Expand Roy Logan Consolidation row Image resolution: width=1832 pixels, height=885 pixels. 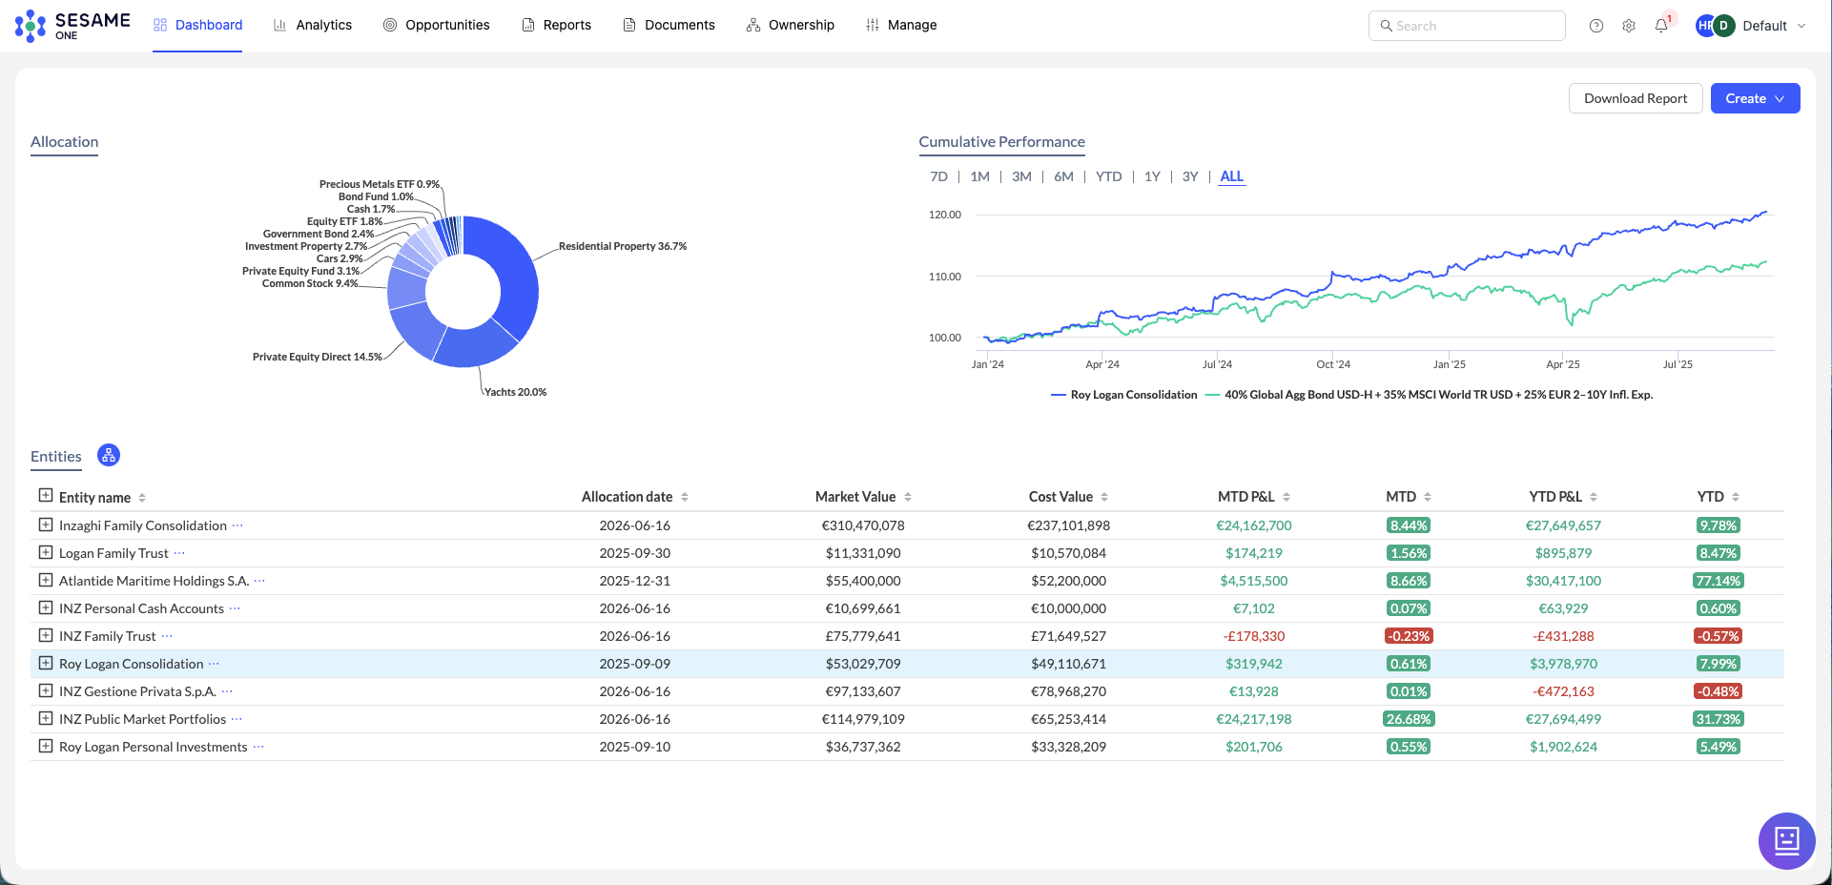coord(45,663)
